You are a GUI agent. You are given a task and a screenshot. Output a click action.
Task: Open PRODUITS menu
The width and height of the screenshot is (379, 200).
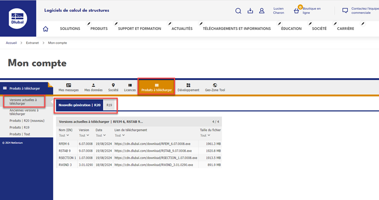[99, 28]
